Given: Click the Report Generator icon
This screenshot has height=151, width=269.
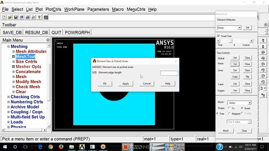Looking at the screenshot, I should (33, 17).
